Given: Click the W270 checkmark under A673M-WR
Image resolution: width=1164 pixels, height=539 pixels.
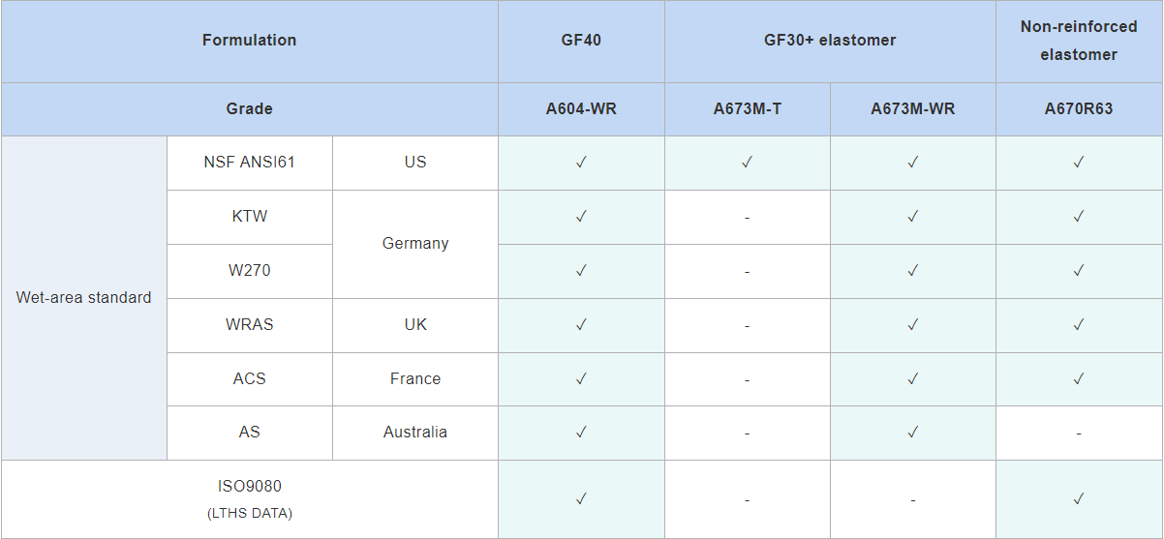Looking at the screenshot, I should (912, 271).
